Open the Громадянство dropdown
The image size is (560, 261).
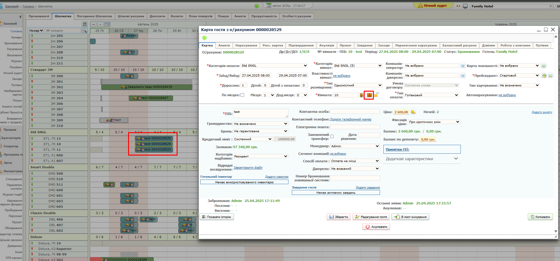[260, 124]
